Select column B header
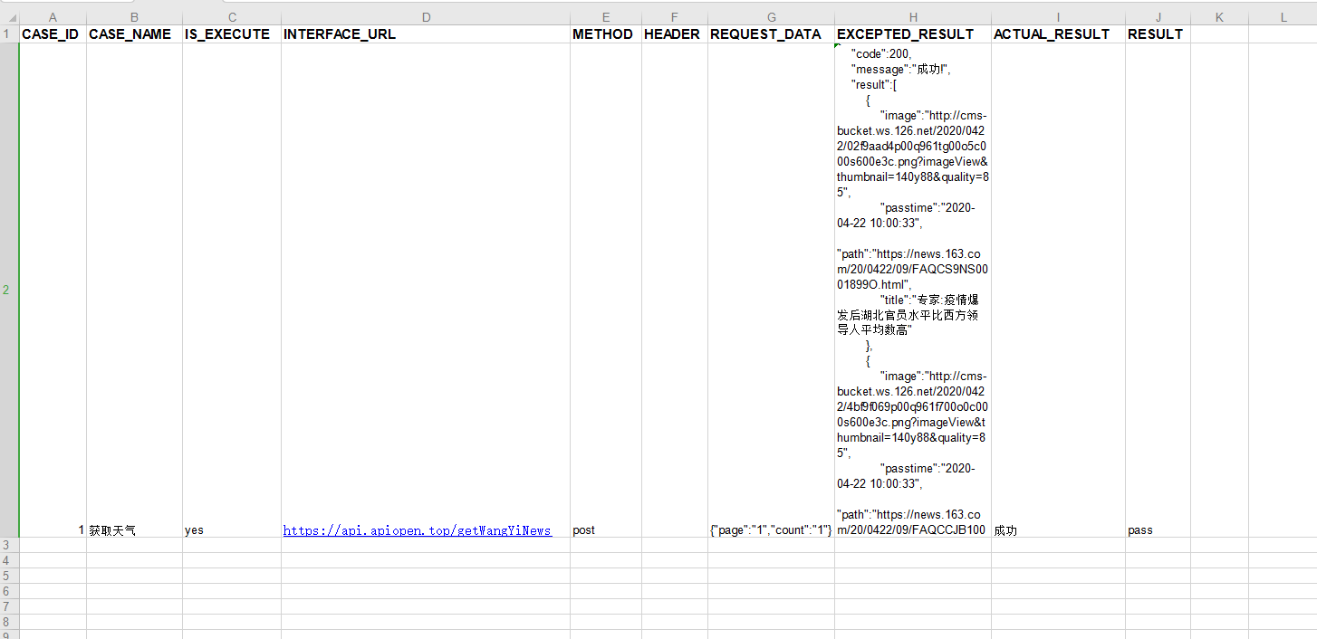This screenshot has height=639, width=1317. [134, 17]
